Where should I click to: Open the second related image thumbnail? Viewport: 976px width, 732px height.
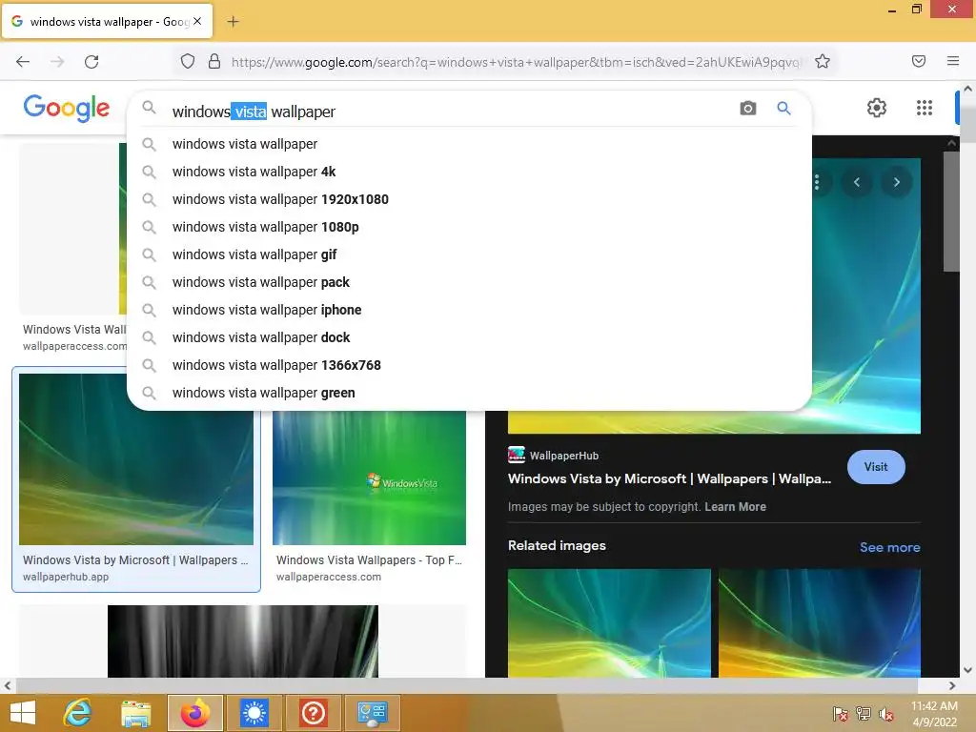(x=819, y=622)
